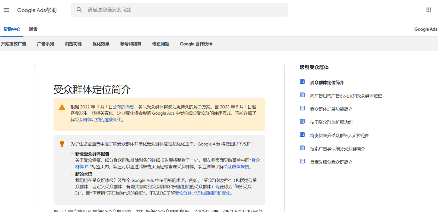Image resolution: width=438 pixels, height=212 pixels.
Task: Select 修正问题 in the top navigation
Action: click(x=160, y=44)
